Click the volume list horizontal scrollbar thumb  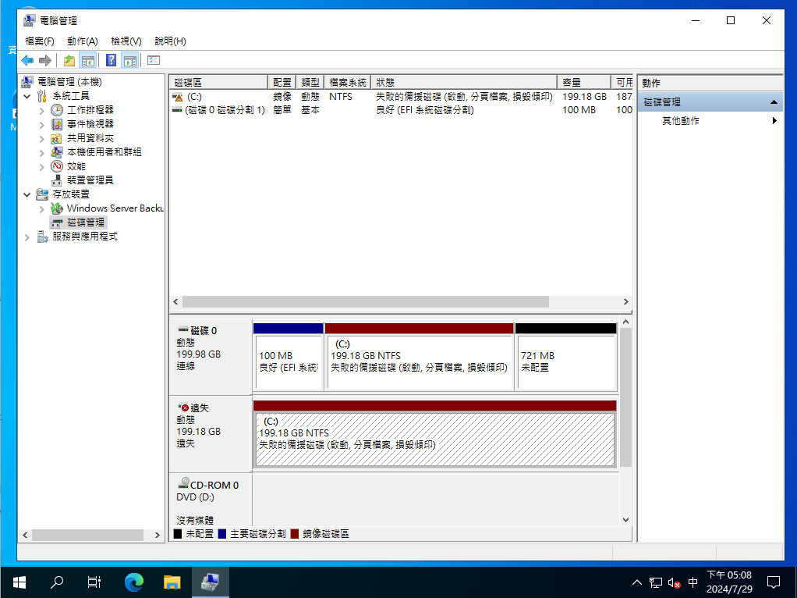click(366, 302)
